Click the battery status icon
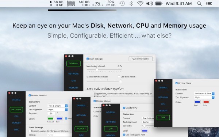Image resolution: width=219 pixels, height=137 pixels. point(159,4)
